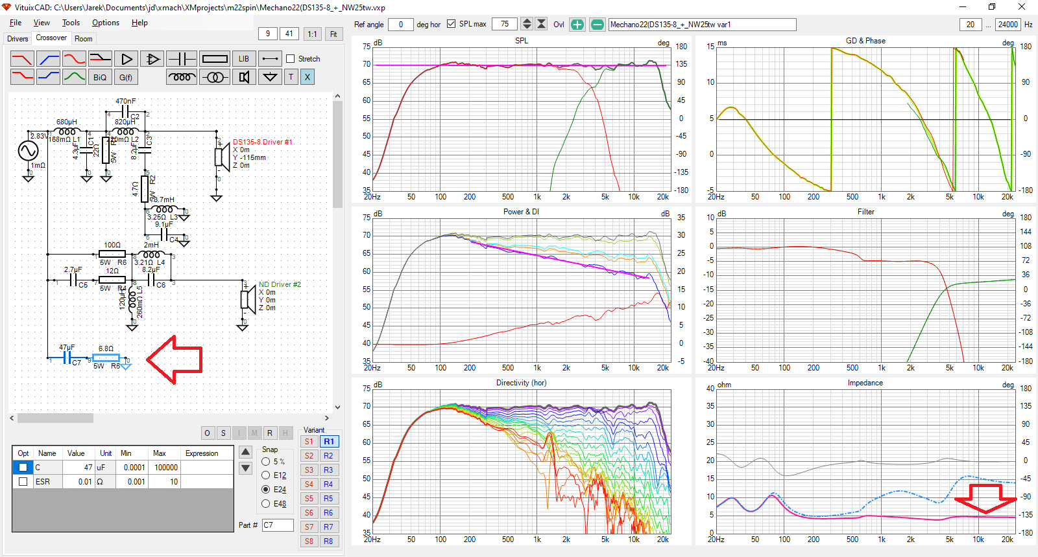Switch to the Room tab
The height and width of the screenshot is (557, 1038).
[83, 39]
